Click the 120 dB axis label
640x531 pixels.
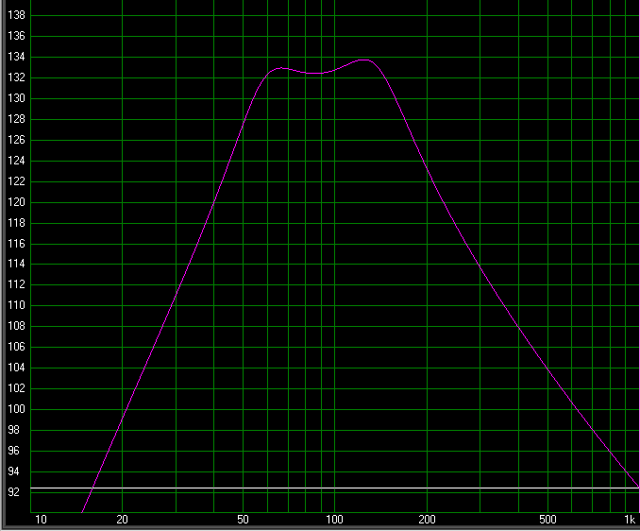click(x=16, y=202)
